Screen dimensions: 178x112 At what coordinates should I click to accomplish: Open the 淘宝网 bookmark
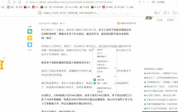click(x=96, y=7)
